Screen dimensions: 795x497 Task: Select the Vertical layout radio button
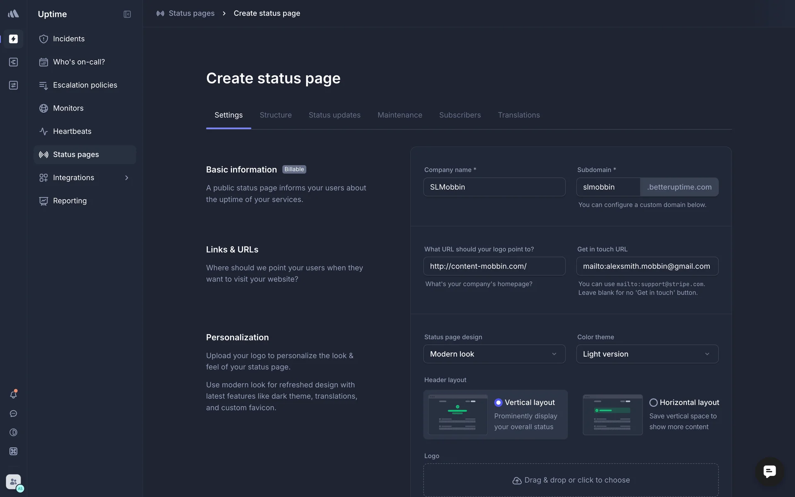pyautogui.click(x=498, y=403)
